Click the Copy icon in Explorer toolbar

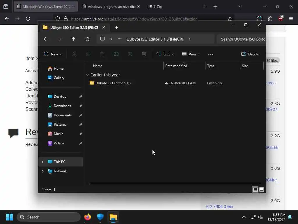pos(88,54)
